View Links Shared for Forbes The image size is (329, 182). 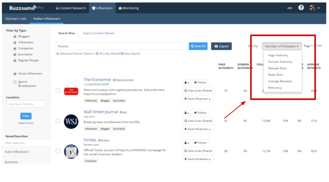tap(198, 151)
